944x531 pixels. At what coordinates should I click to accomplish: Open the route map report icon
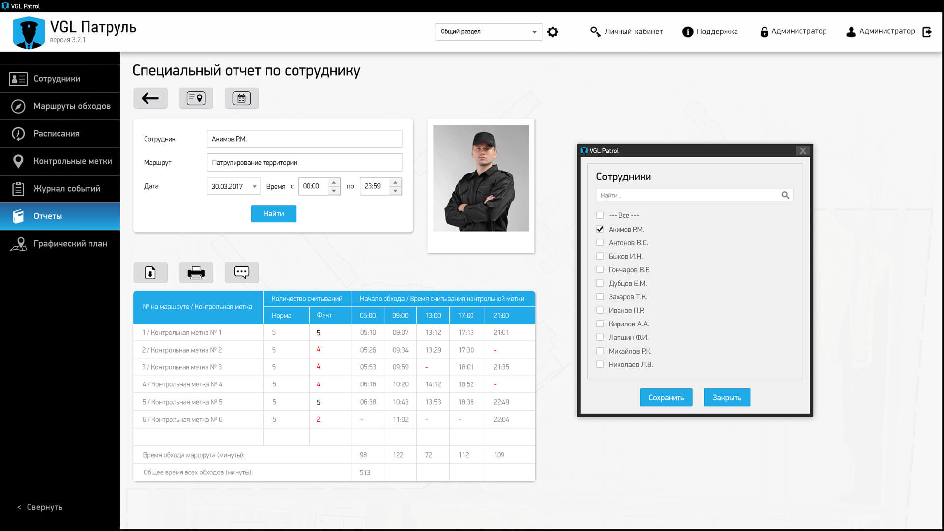coord(196,98)
